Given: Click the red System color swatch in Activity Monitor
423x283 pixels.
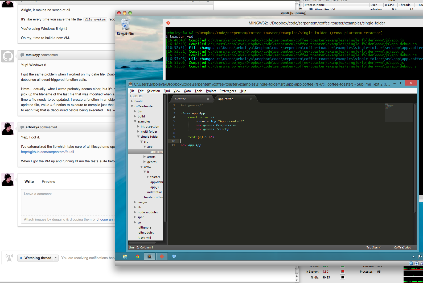Looking at the screenshot, I should pyautogui.click(x=343, y=271).
